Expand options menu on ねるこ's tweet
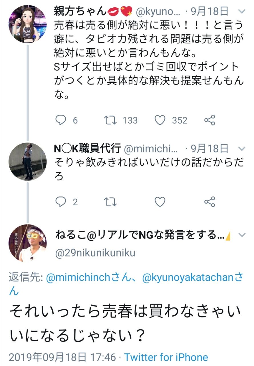This screenshot has height=366, width=254. pyautogui.click(x=242, y=235)
